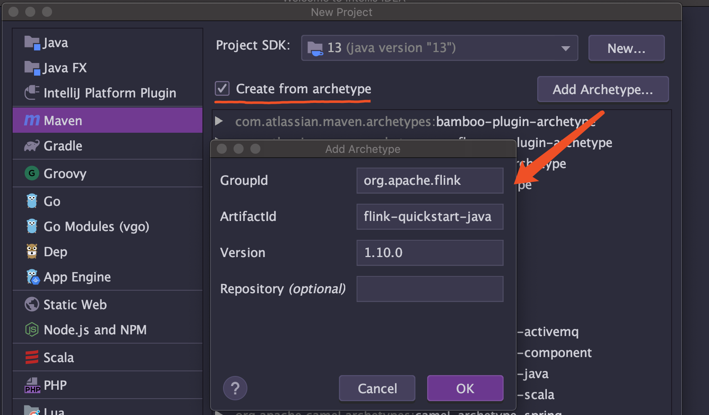Cancel the Add Archetype dialog
Viewport: 709px width, 415px height.
[x=377, y=388]
